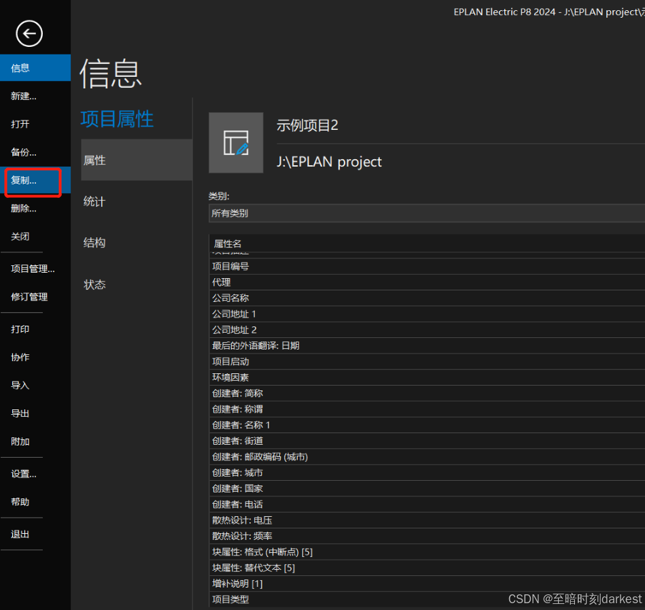
Task: Click 帮助 in the sidebar
Action: click(x=35, y=502)
